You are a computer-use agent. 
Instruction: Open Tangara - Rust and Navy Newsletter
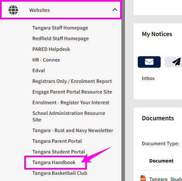(73, 131)
